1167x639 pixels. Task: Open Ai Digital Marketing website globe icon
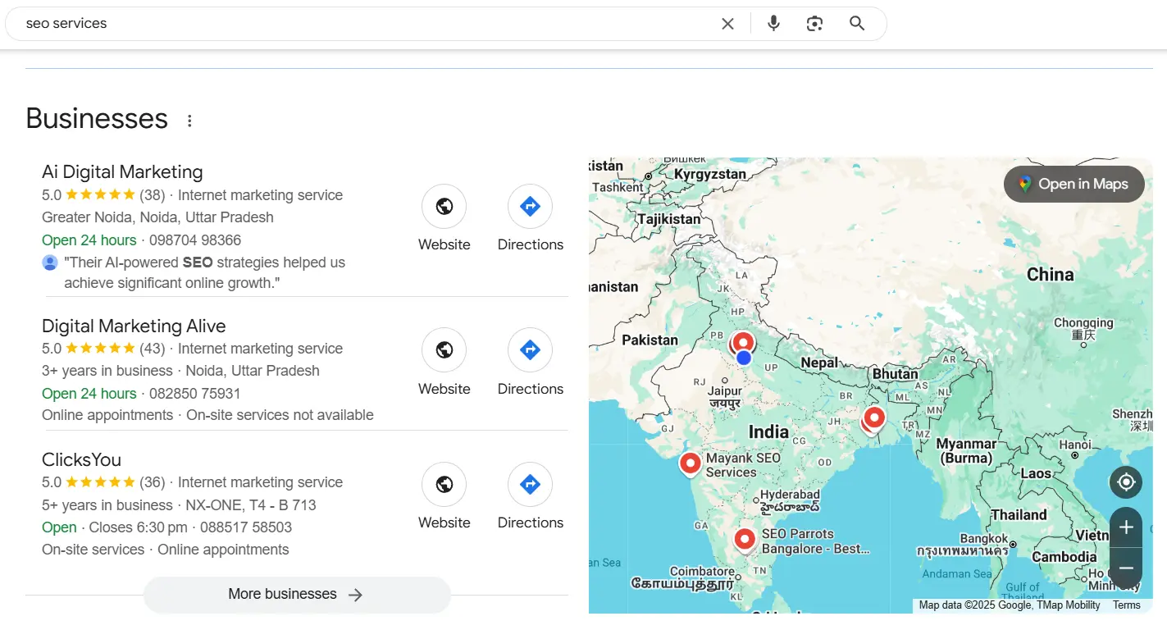click(444, 206)
